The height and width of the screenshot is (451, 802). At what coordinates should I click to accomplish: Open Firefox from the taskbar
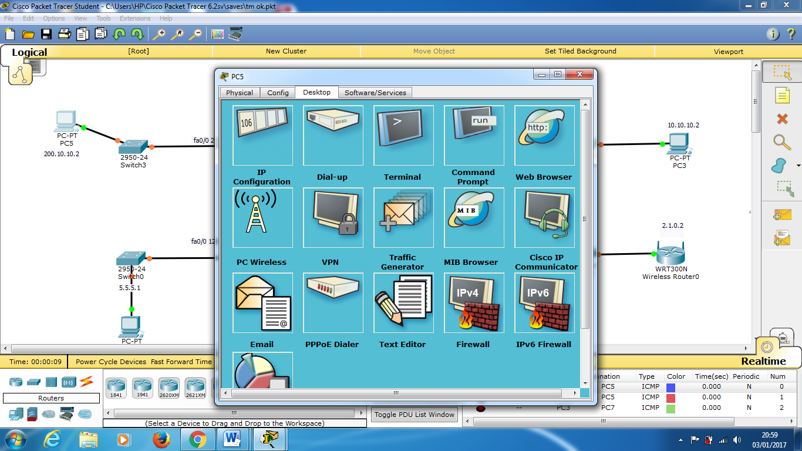tap(160, 439)
